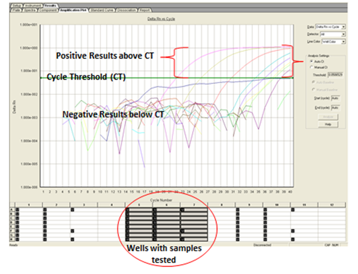Select well A5 in the plate grid
This screenshot has height=274, width=358.
click(x=128, y=209)
